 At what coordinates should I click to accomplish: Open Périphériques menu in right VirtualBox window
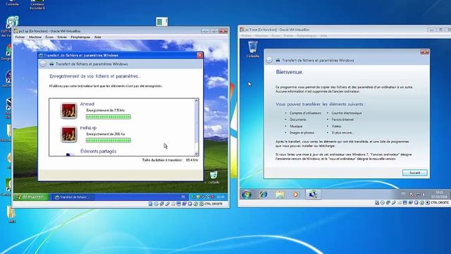click(307, 36)
